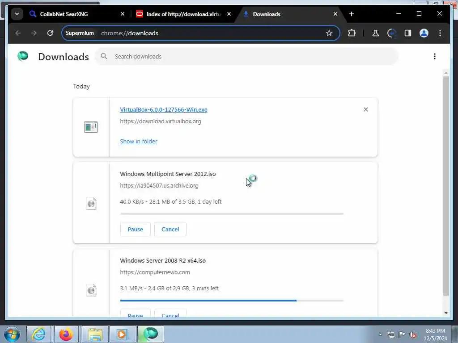Click the scrollbar up arrow

point(446,73)
